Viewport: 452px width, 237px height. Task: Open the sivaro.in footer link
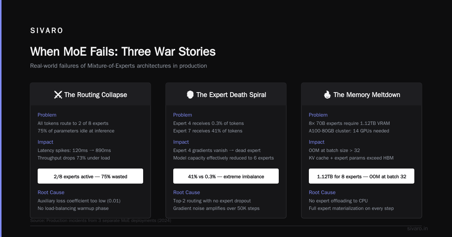(417, 228)
